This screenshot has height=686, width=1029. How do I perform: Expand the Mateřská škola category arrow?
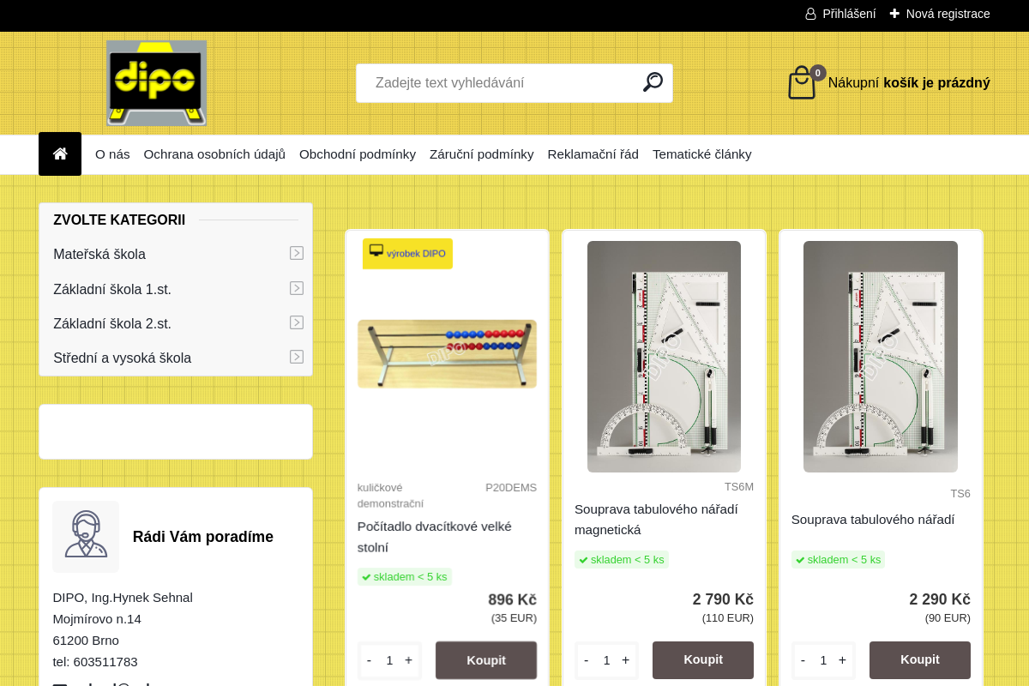(x=297, y=253)
